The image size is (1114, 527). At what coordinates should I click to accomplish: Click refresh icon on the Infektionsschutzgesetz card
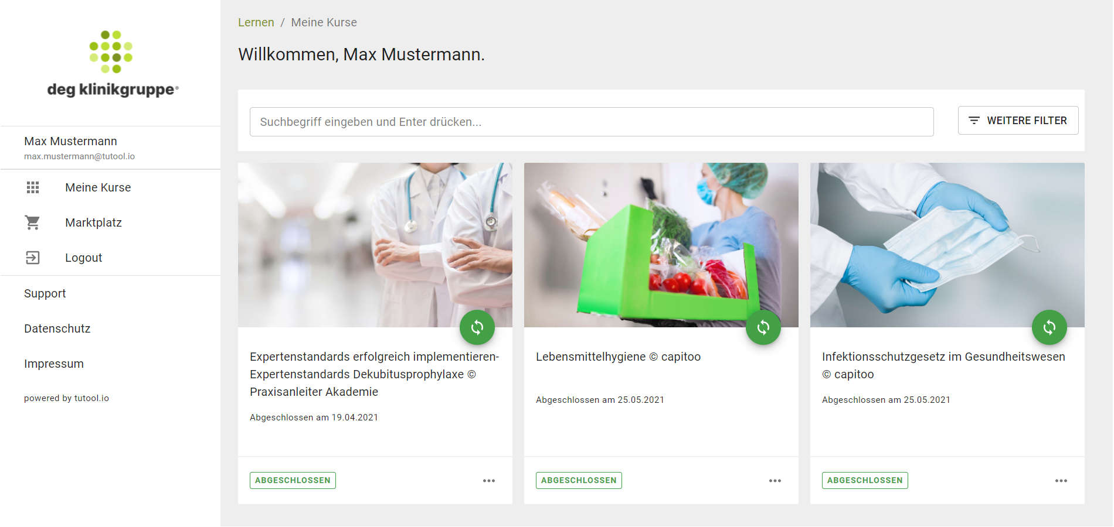pos(1050,327)
